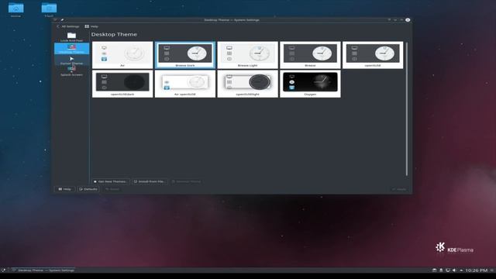Pick the Breeze Light theme thumbnail
Image resolution: width=496 pixels, height=279 pixels.
248,55
